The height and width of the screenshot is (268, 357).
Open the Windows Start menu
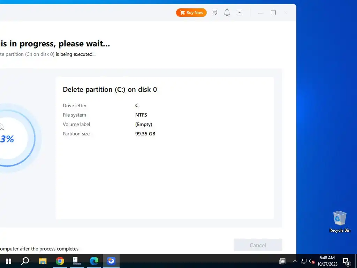pos(8,261)
